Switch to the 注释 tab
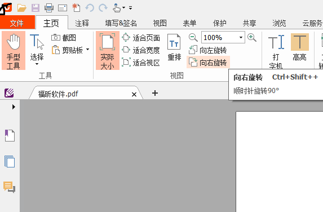 (x=82, y=23)
